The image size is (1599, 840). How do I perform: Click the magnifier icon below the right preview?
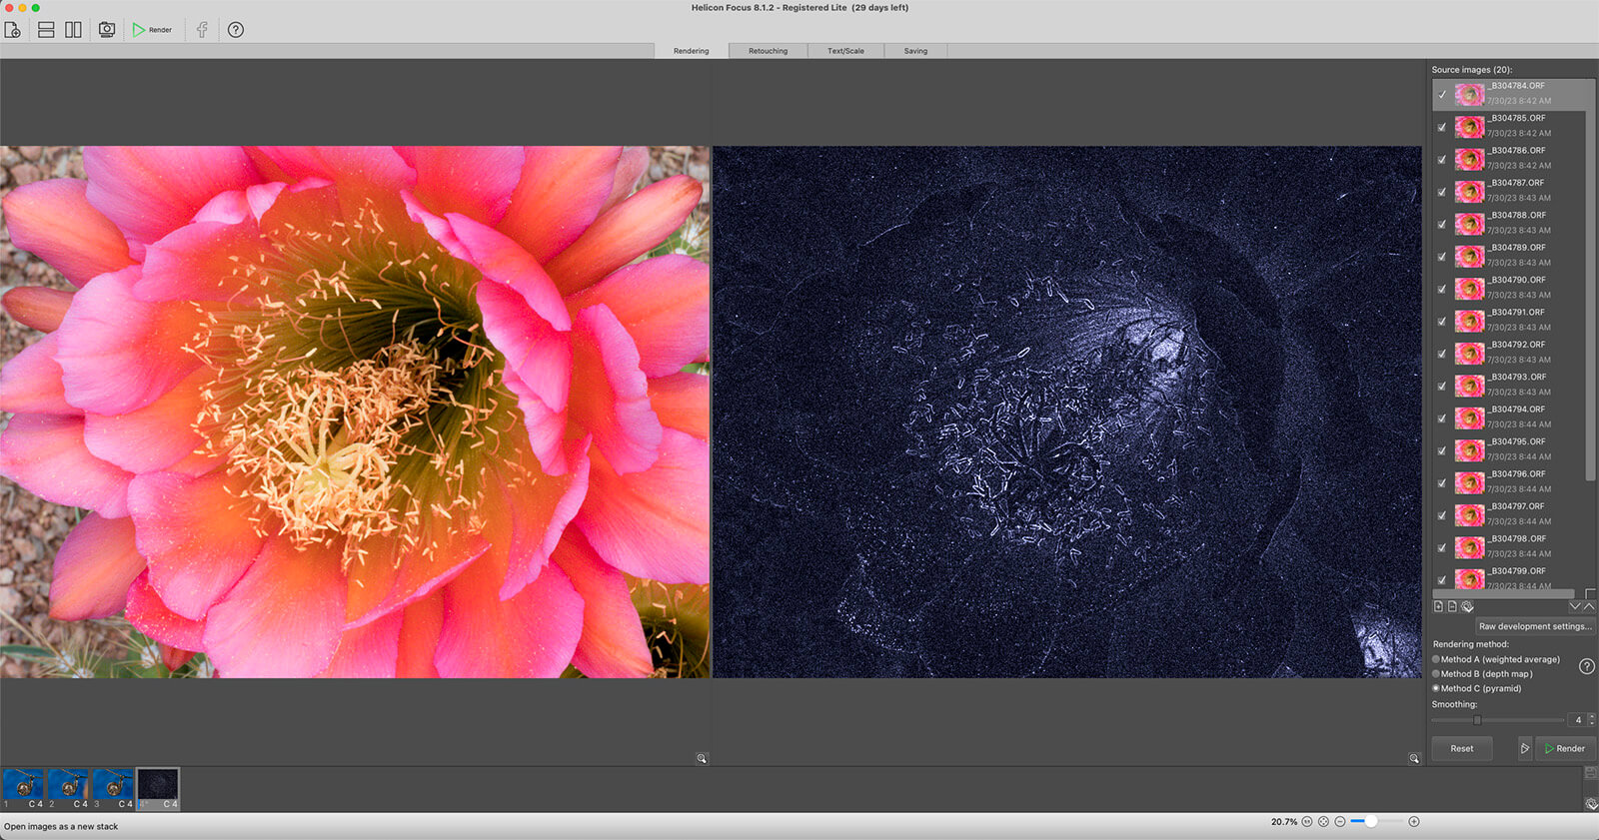pos(1414,759)
